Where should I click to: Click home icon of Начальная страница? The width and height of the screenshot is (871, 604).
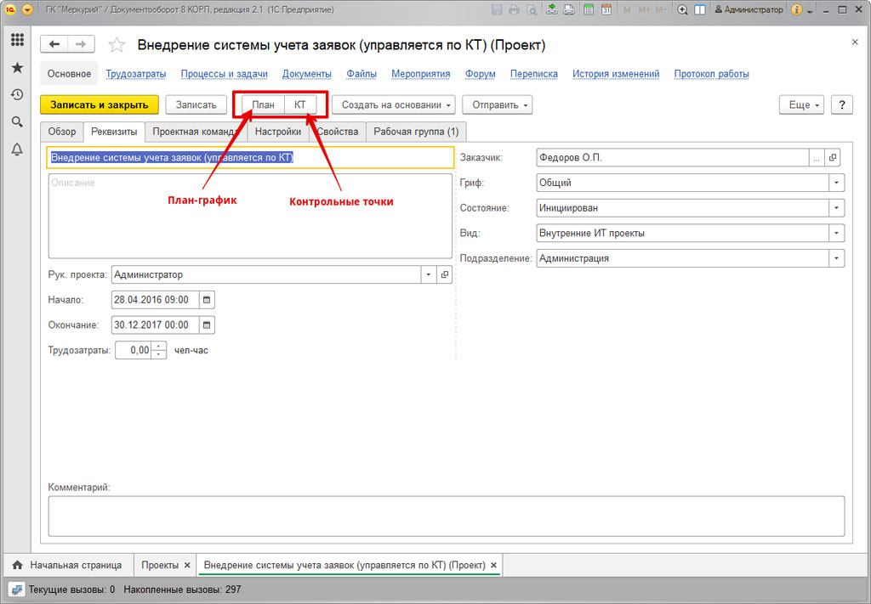pos(17,565)
